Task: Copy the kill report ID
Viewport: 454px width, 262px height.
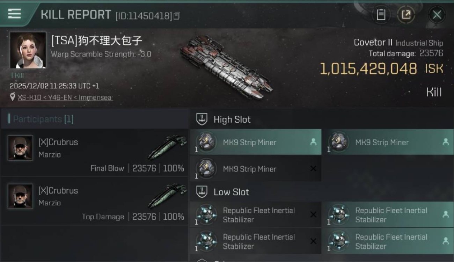Action: [x=177, y=16]
